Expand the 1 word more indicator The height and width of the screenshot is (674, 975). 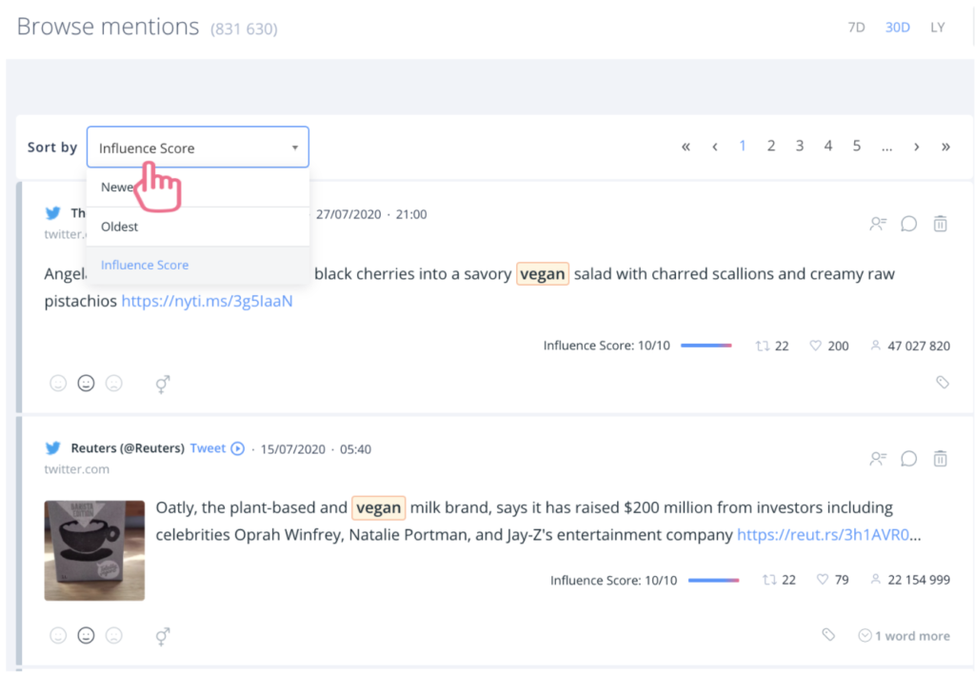[904, 635]
